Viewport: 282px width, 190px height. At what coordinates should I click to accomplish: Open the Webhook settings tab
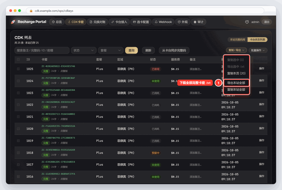click(x=163, y=22)
